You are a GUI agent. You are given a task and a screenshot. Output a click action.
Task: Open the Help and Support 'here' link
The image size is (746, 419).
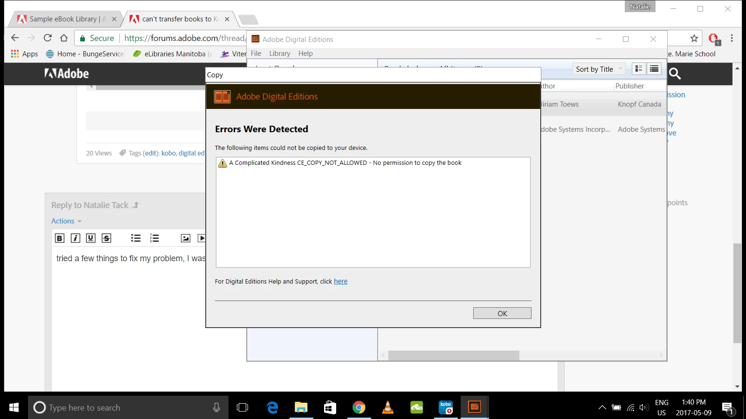click(340, 281)
